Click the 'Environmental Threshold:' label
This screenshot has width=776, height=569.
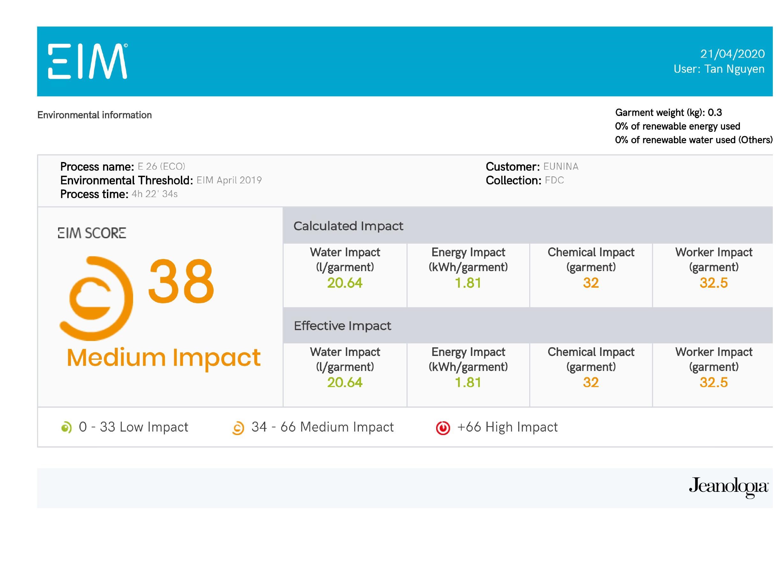126,181
